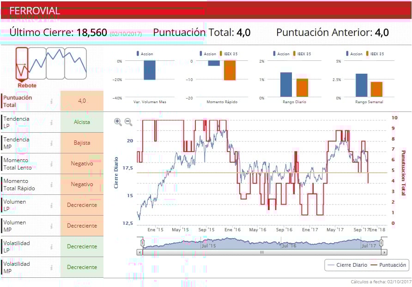Open info icon beside Tendencia MP row
This screenshot has height=287, width=412.
pyautogui.click(x=52, y=143)
